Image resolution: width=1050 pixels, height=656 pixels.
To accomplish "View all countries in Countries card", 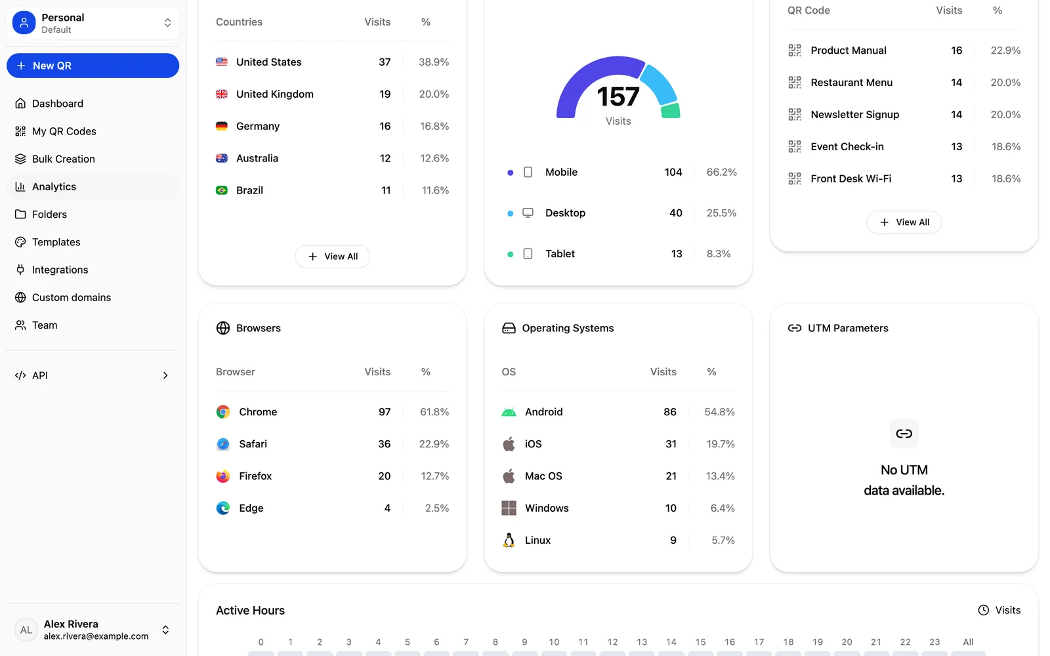I will click(332, 256).
